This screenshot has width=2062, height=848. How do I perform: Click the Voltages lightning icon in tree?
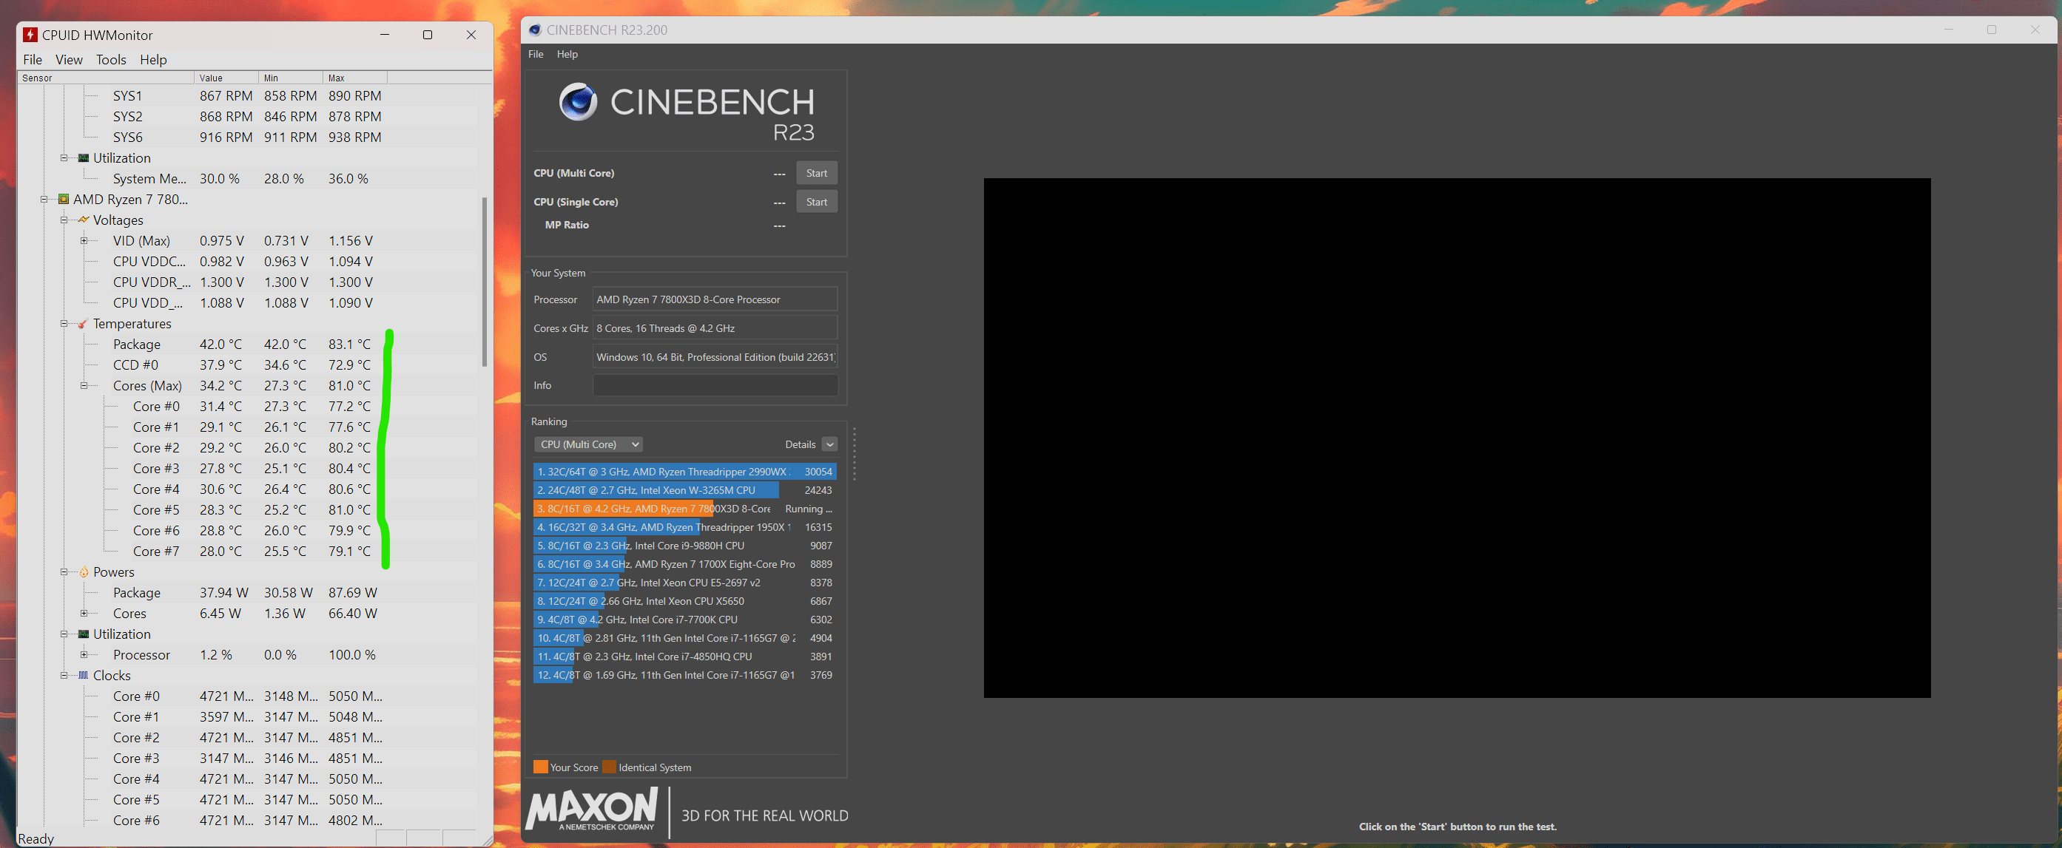(x=84, y=220)
